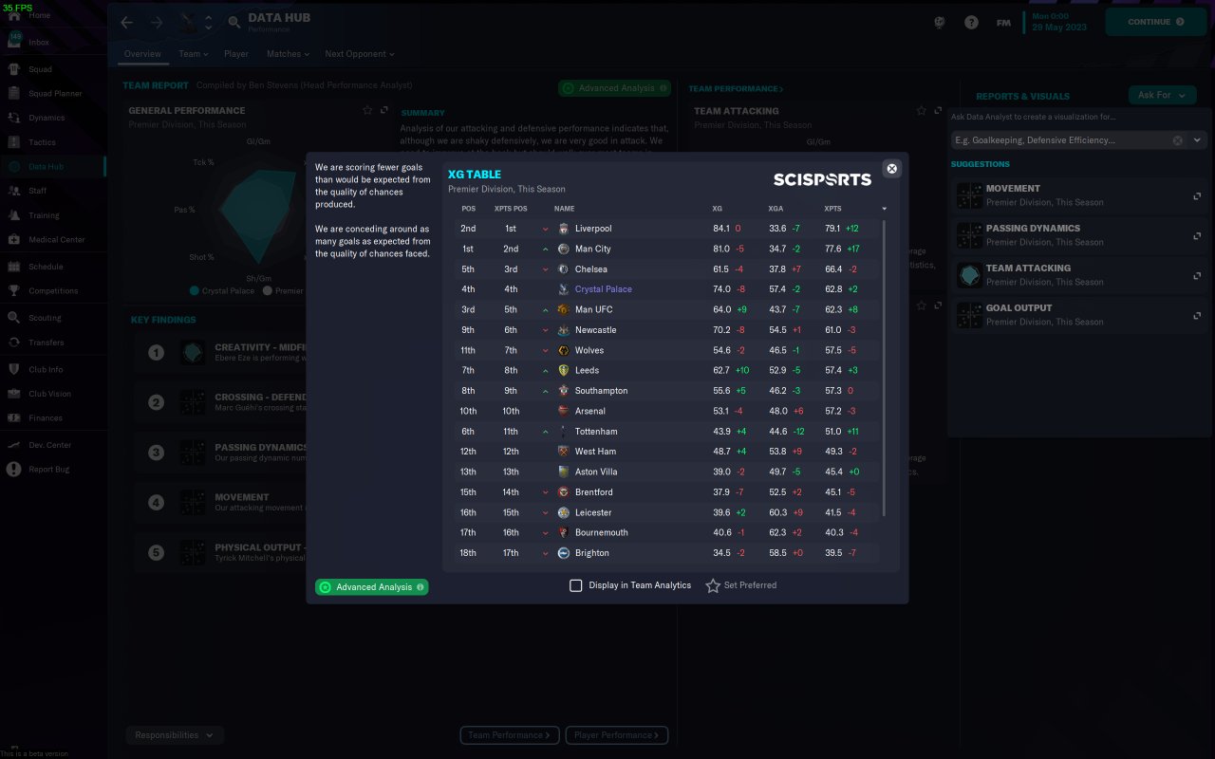Open the Team Performance heading link
The image size is (1215, 759).
(736, 89)
